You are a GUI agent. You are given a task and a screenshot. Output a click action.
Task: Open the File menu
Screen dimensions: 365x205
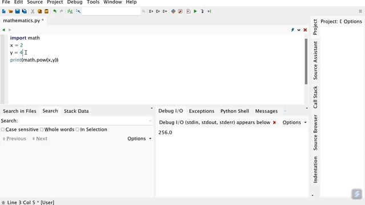click(6, 2)
